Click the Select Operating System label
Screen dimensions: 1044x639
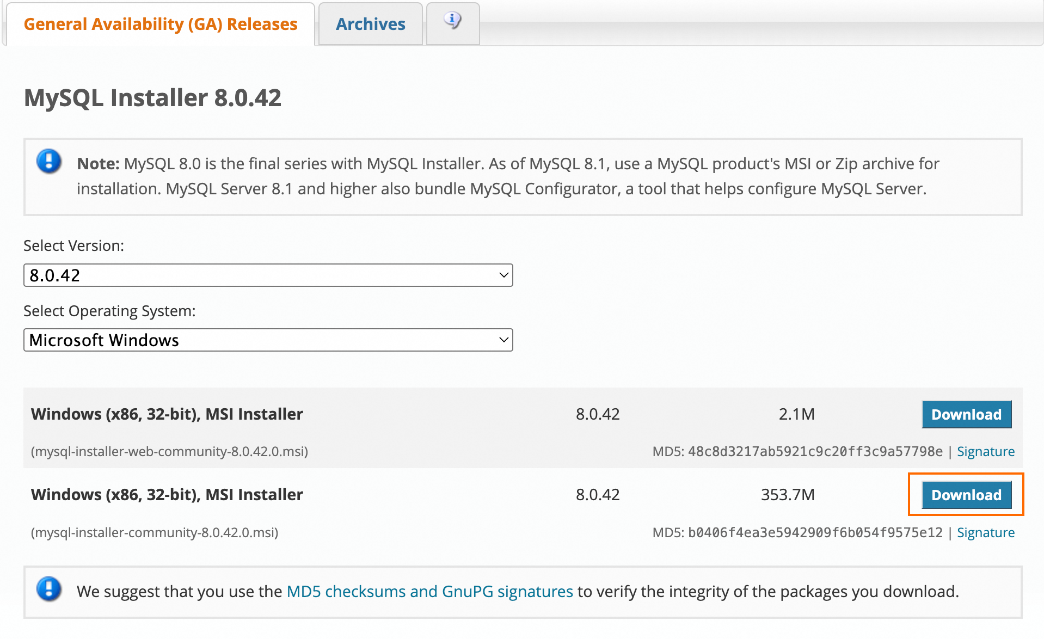pyautogui.click(x=109, y=311)
